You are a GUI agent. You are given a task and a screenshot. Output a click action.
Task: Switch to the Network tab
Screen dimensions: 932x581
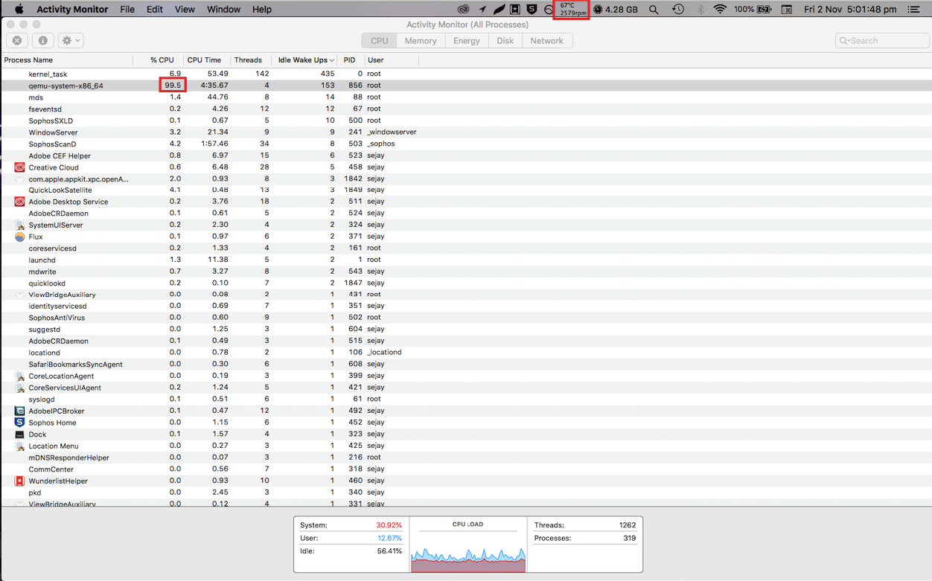point(547,41)
